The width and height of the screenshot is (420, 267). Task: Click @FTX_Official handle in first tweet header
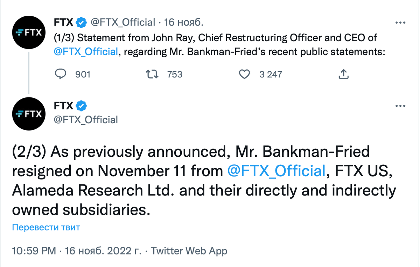click(123, 23)
